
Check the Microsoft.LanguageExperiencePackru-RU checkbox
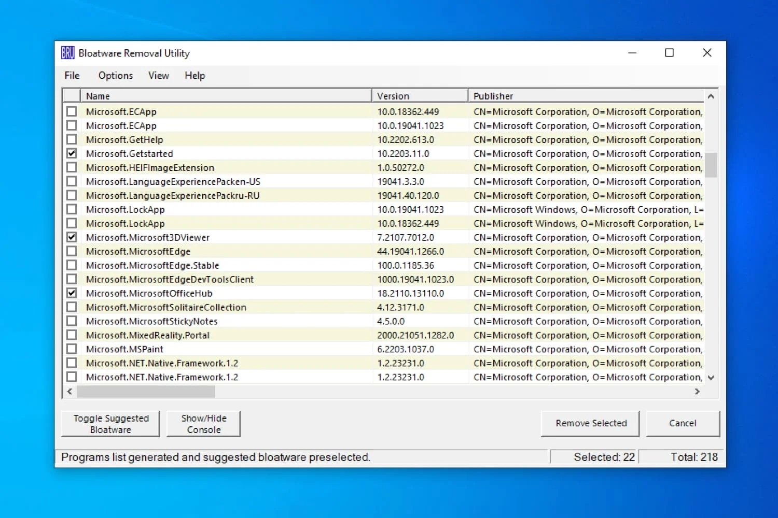[x=72, y=195]
